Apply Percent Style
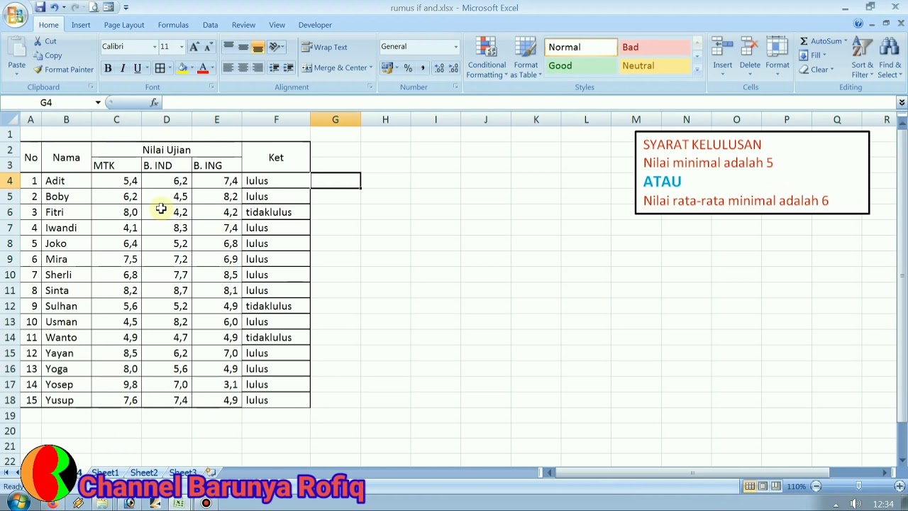908x511 pixels. (408, 68)
